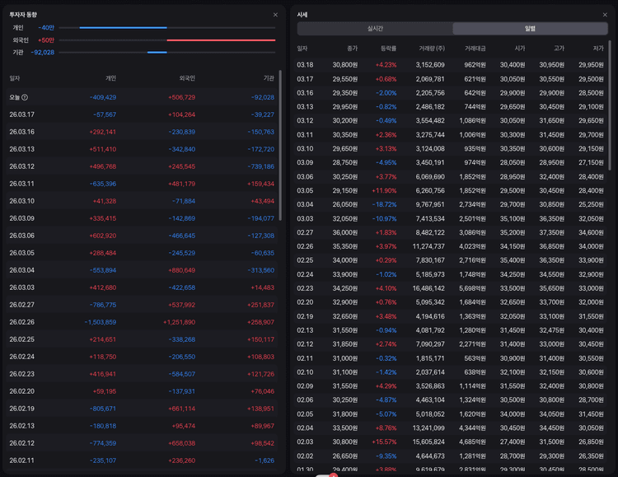The height and width of the screenshot is (477, 618).
Task: Click the 개인 summary value -40만
Action: click(46, 27)
